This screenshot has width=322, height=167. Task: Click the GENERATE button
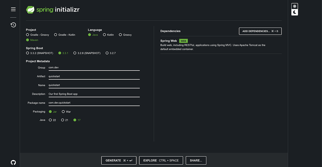tap(119, 160)
